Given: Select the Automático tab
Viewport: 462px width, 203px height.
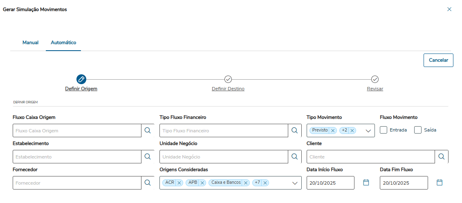Looking at the screenshot, I should coord(63,42).
